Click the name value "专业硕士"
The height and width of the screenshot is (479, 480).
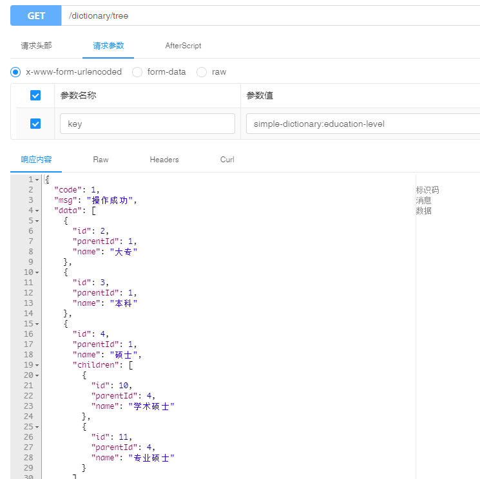click(x=151, y=458)
